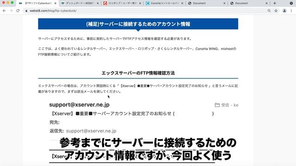This screenshot has height=166, width=296.
Task: Click the 宛先: label in the email
Action: click(x=55, y=122)
